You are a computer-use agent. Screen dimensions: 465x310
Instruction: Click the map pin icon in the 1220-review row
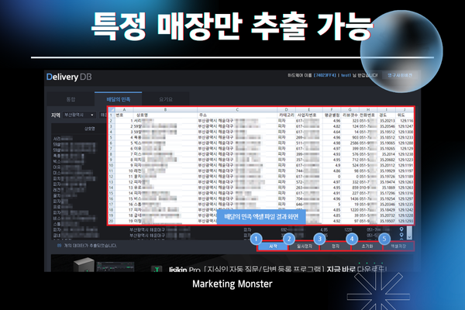tap(401, 229)
